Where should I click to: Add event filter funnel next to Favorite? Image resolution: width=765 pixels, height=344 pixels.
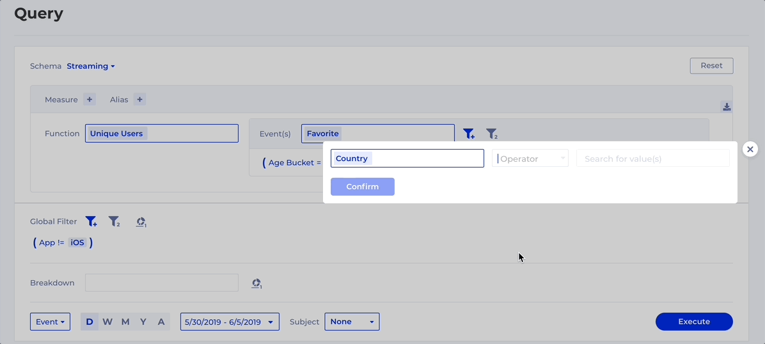tap(469, 134)
